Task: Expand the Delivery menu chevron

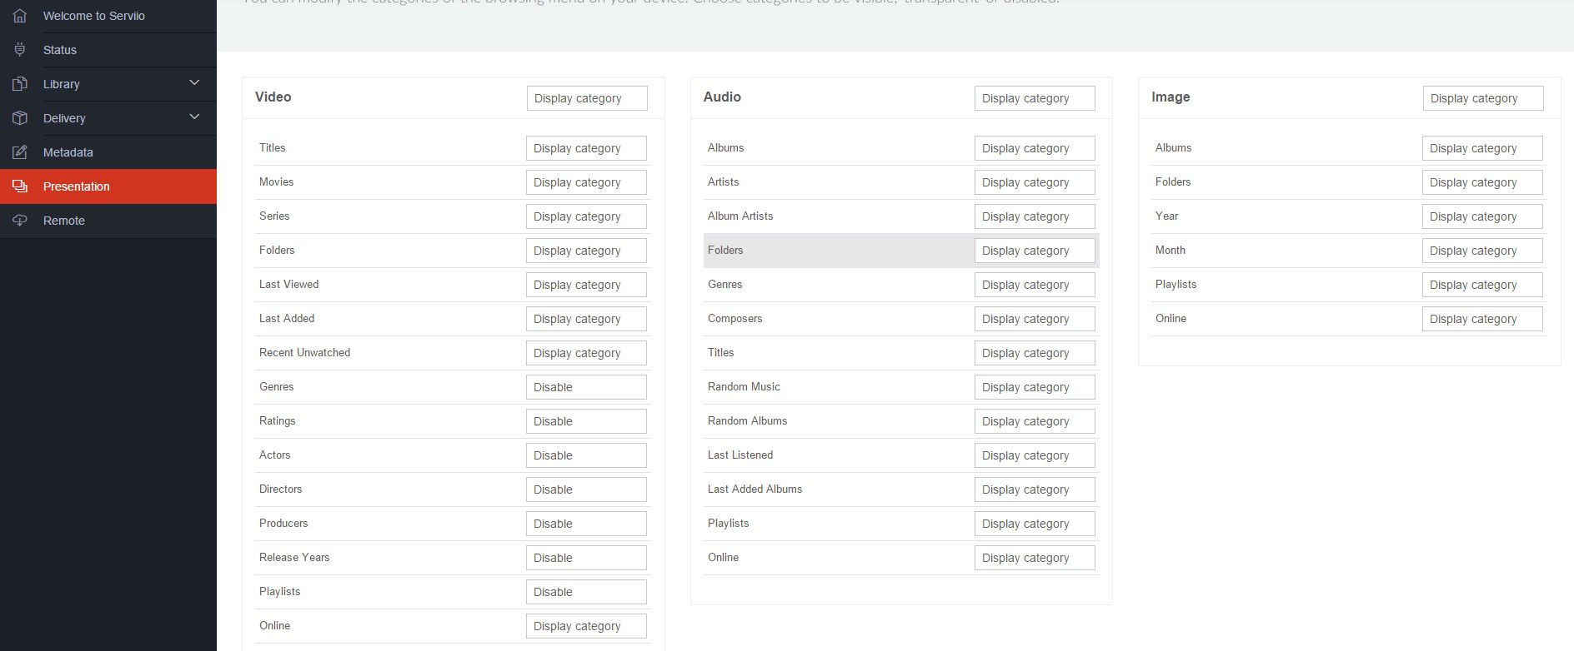Action: (194, 117)
